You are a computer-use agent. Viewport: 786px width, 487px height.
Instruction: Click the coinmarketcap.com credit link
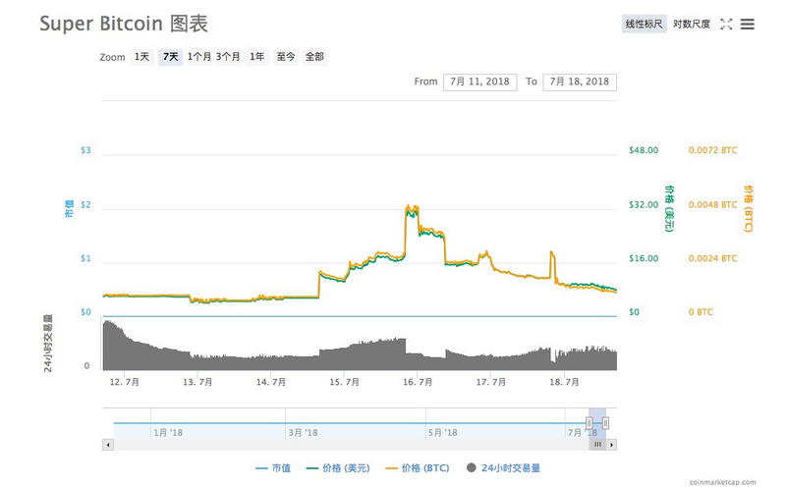(722, 482)
